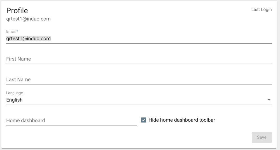This screenshot has width=280, height=150.
Task: Click the Home dashboard placeholder text
Action: pyautogui.click(x=25, y=120)
